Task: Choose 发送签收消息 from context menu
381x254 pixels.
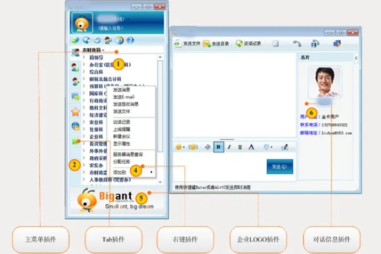Action: (126, 104)
